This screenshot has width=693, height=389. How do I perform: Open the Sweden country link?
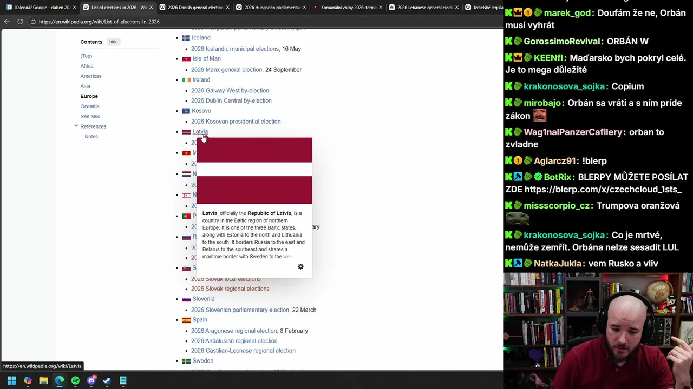[x=202, y=361]
